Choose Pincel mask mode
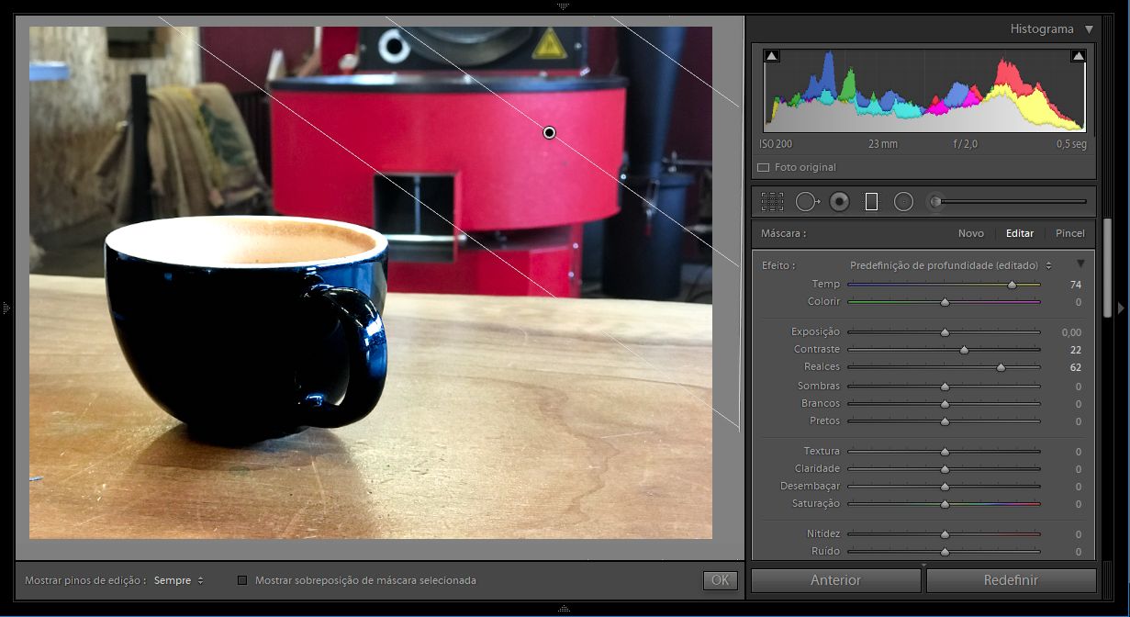The width and height of the screenshot is (1130, 617). coord(1069,233)
